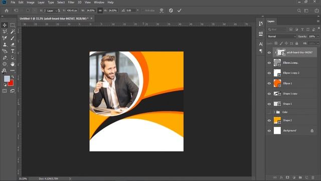Open the Paragraph panel icon
This screenshot has width=321, height=181.
pos(261,51)
